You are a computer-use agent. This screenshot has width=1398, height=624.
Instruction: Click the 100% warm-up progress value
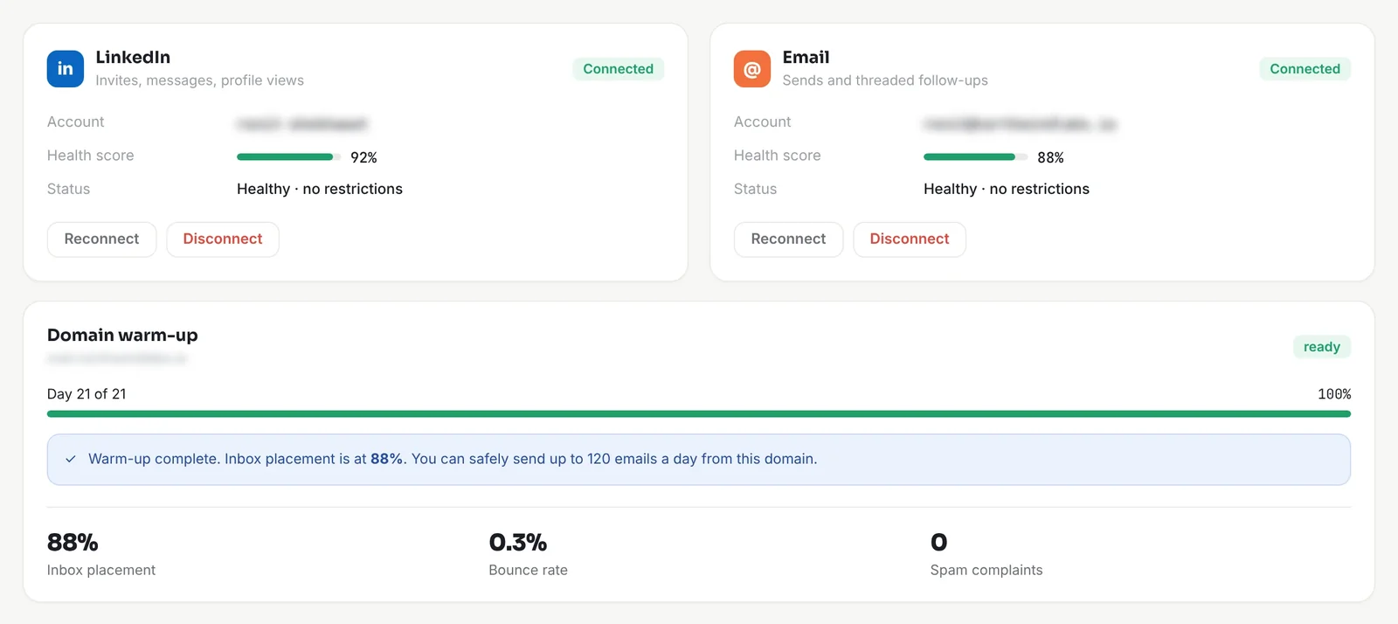[1334, 394]
